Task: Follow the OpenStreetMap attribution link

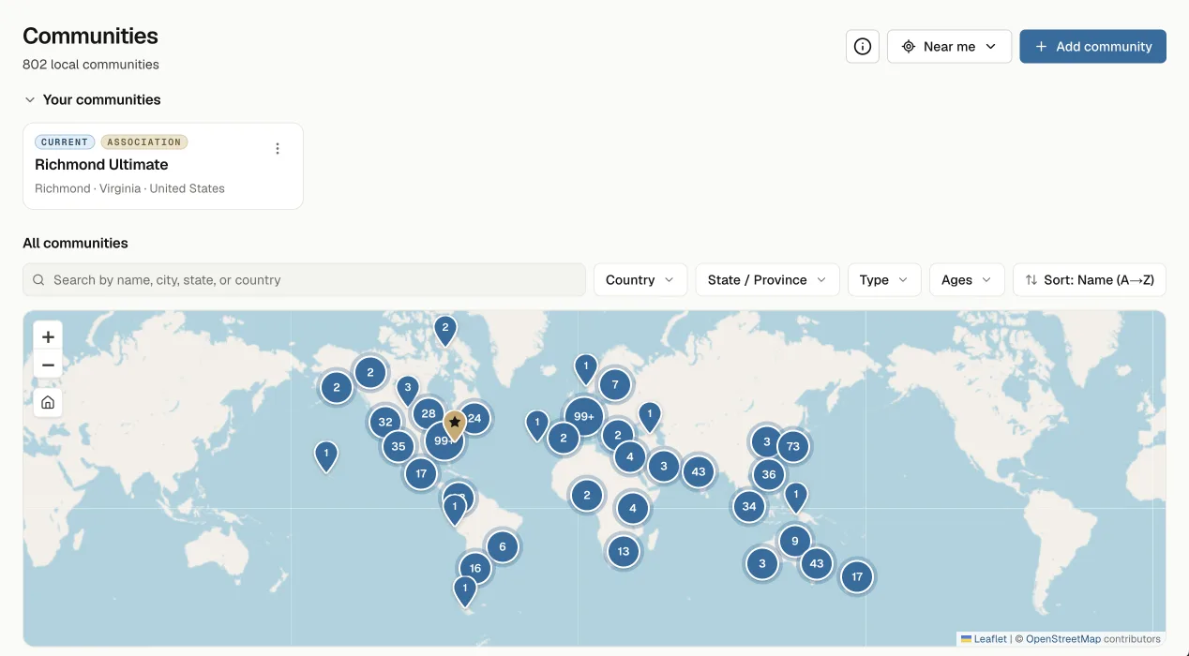Action: pyautogui.click(x=1063, y=639)
